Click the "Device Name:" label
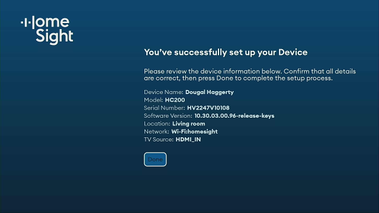The width and height of the screenshot is (379, 213). [x=163, y=92]
